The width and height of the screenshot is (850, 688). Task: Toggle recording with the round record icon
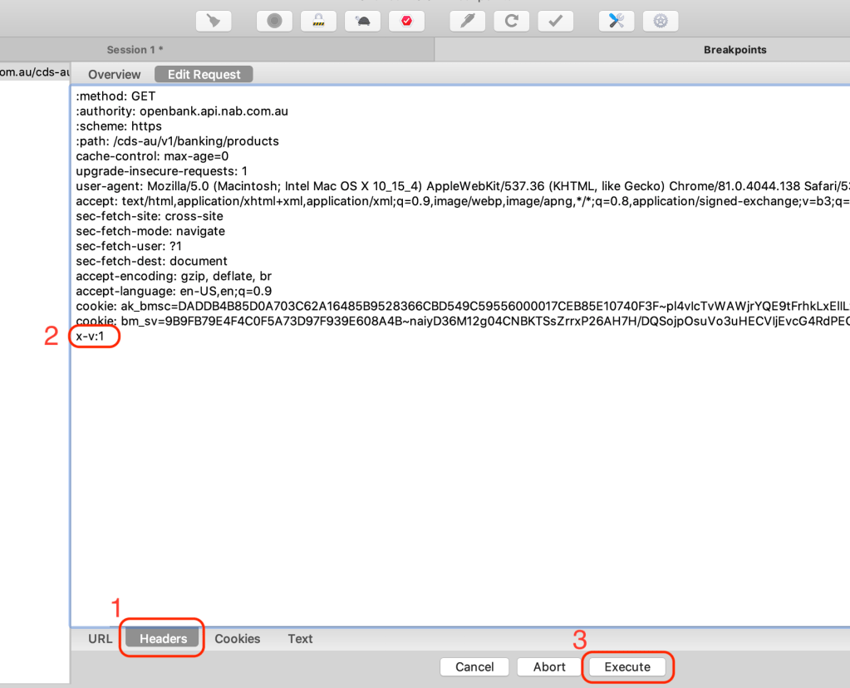click(x=274, y=21)
